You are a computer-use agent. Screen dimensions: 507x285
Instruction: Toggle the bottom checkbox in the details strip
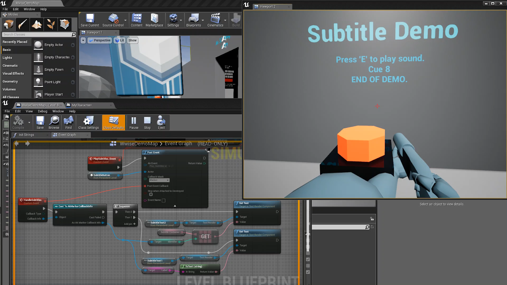click(x=308, y=272)
